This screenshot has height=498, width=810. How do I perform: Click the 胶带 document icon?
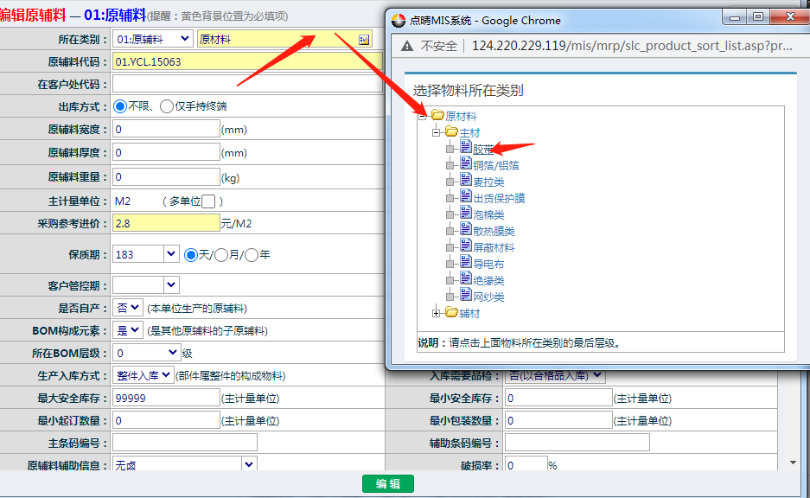click(x=466, y=149)
